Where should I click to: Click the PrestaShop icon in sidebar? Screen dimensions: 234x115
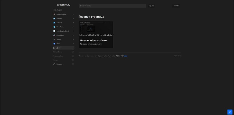coord(54,35)
